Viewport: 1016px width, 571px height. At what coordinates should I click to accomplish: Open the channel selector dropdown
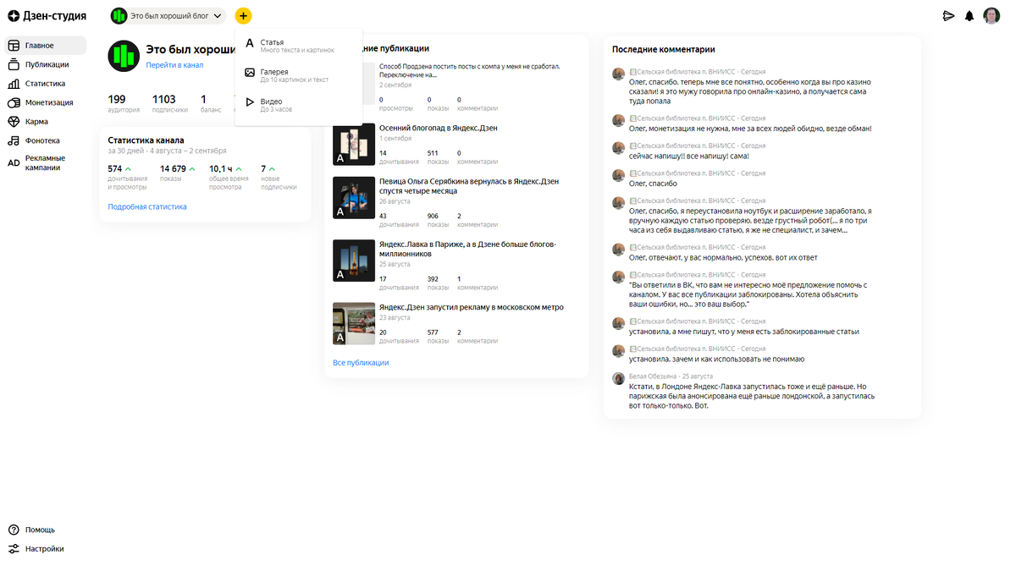coord(168,15)
